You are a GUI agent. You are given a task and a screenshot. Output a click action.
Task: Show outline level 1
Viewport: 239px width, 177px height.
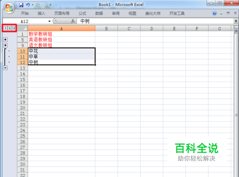5,28
